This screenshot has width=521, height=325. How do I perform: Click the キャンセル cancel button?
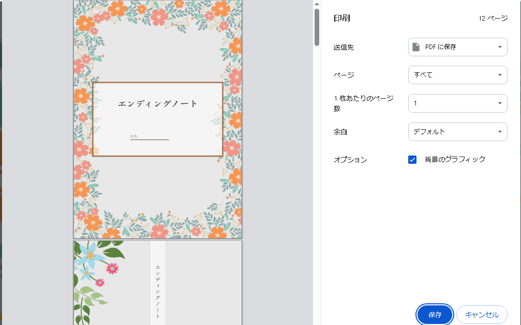tap(482, 314)
